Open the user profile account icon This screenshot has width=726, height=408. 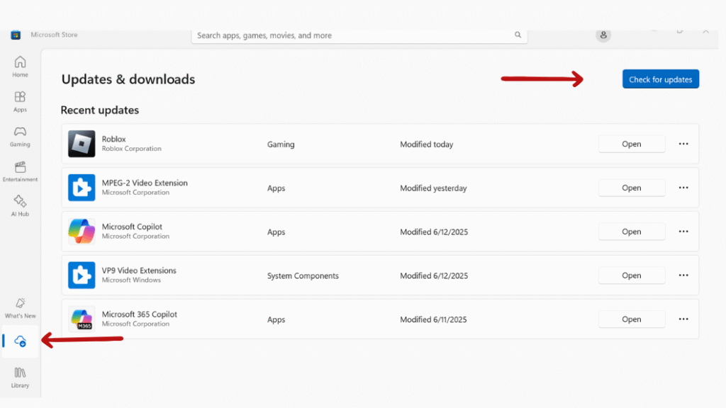coord(603,35)
